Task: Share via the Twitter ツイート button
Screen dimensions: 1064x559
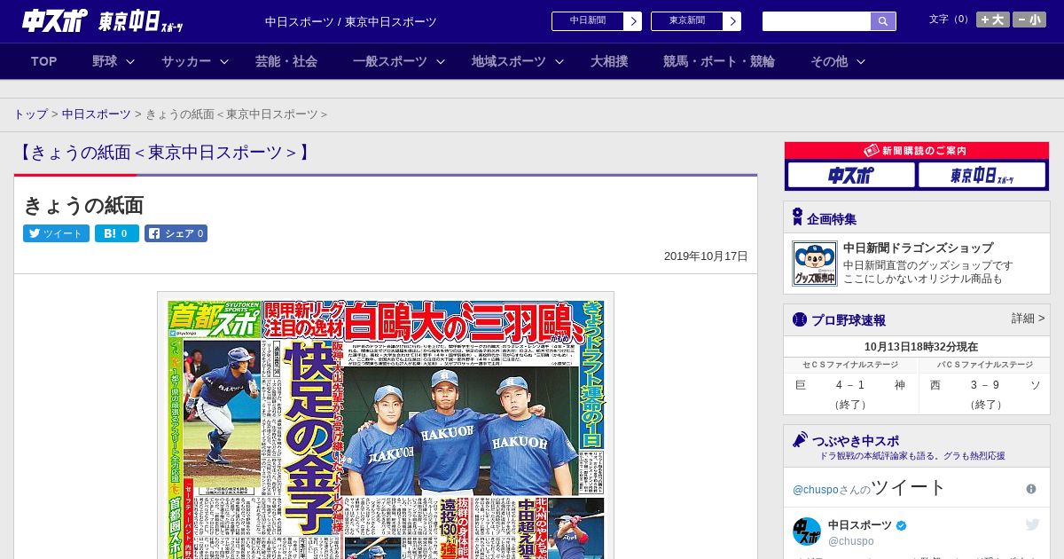Action: (56, 233)
